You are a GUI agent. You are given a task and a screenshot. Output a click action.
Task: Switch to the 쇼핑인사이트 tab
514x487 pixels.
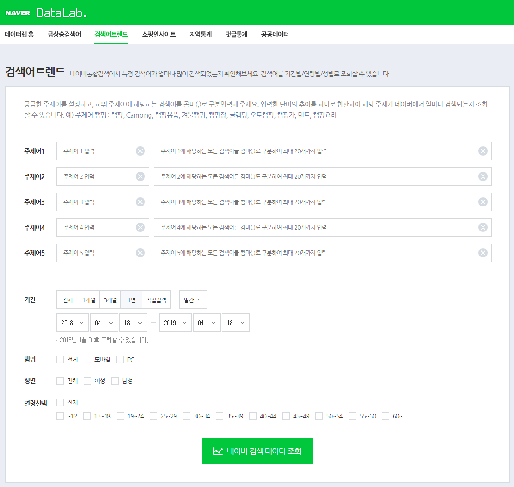click(159, 35)
